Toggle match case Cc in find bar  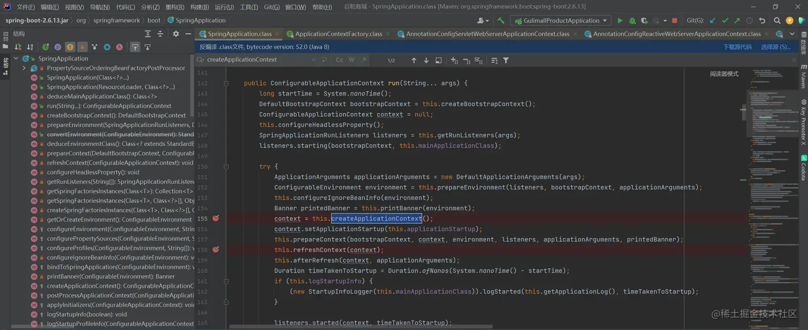pyautogui.click(x=339, y=60)
